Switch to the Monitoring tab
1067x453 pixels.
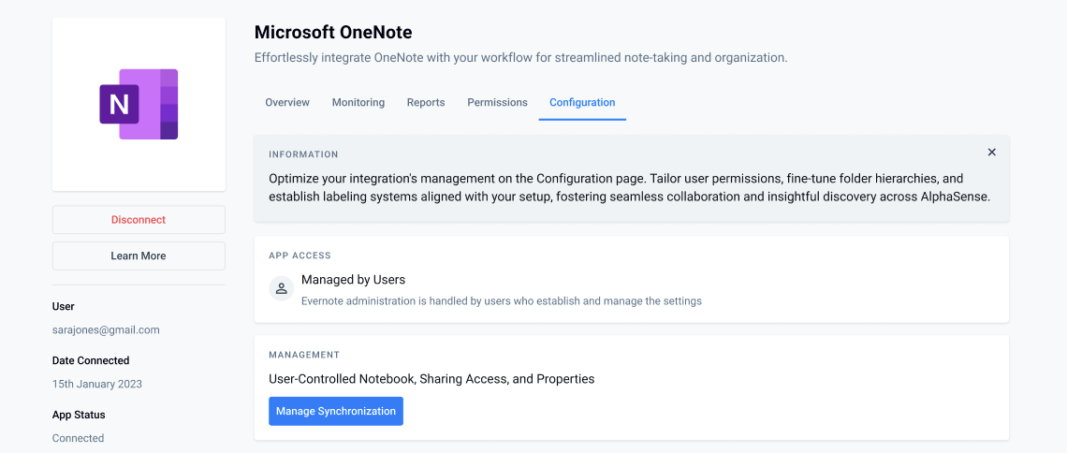pos(358,102)
